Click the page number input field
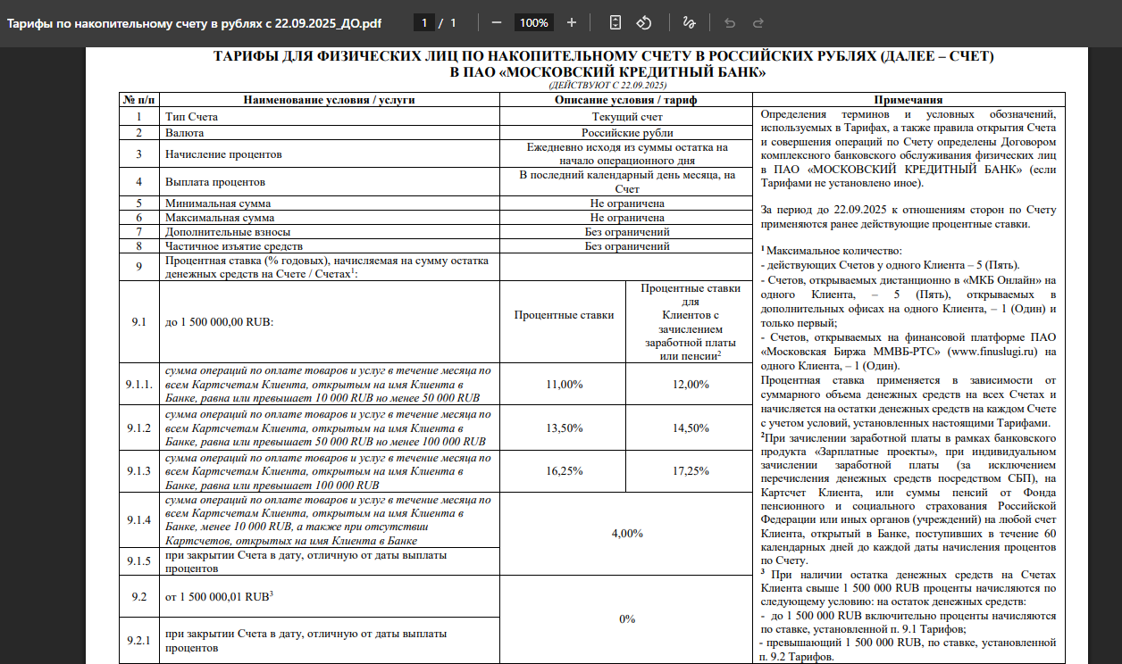The height and width of the screenshot is (664, 1122). click(424, 22)
